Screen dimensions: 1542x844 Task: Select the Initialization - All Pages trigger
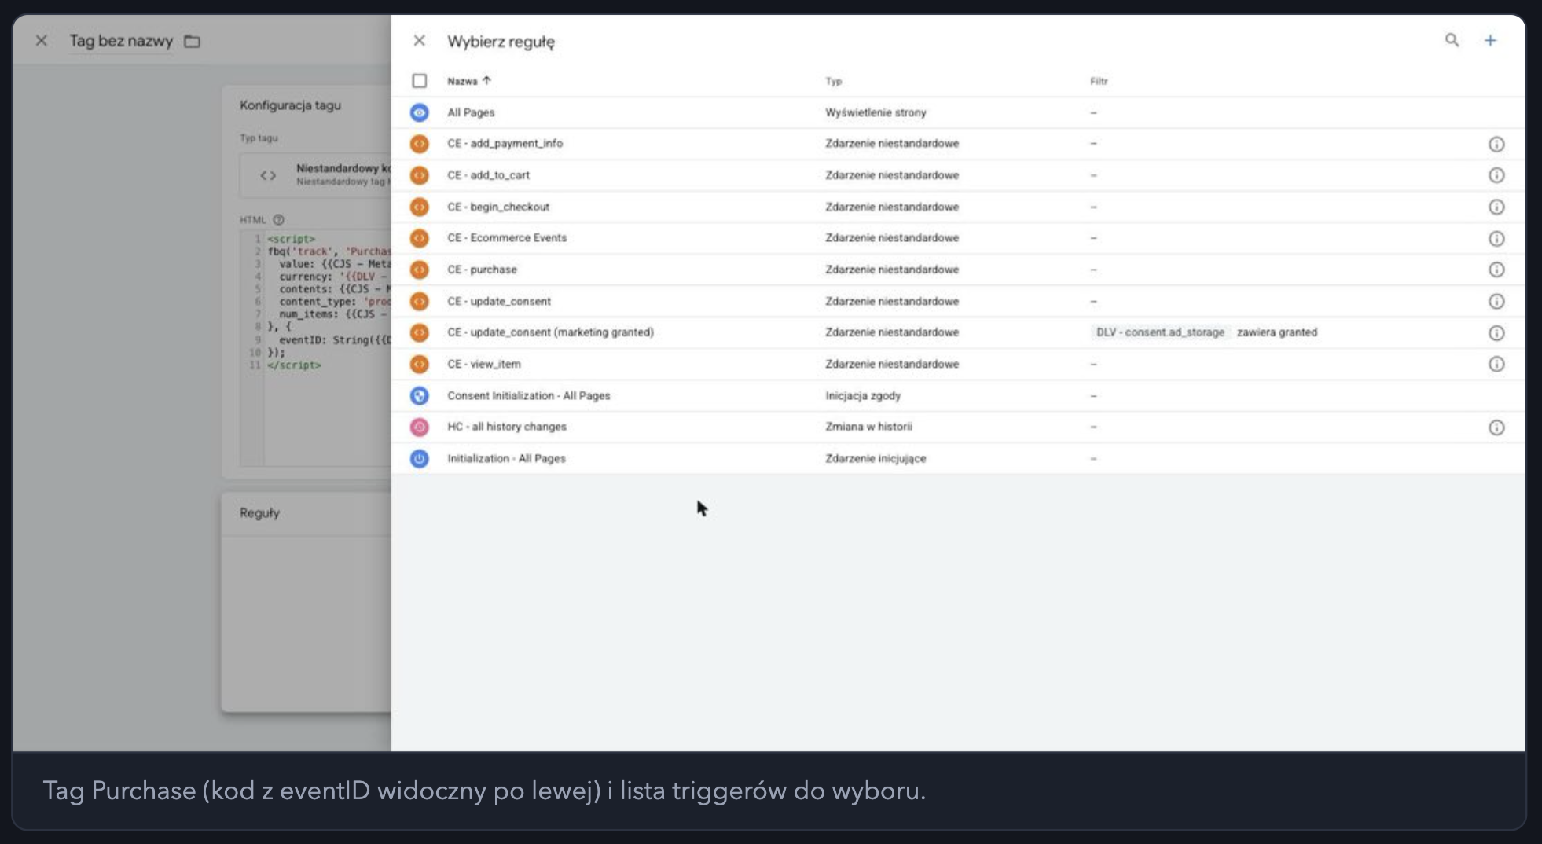tap(958, 458)
